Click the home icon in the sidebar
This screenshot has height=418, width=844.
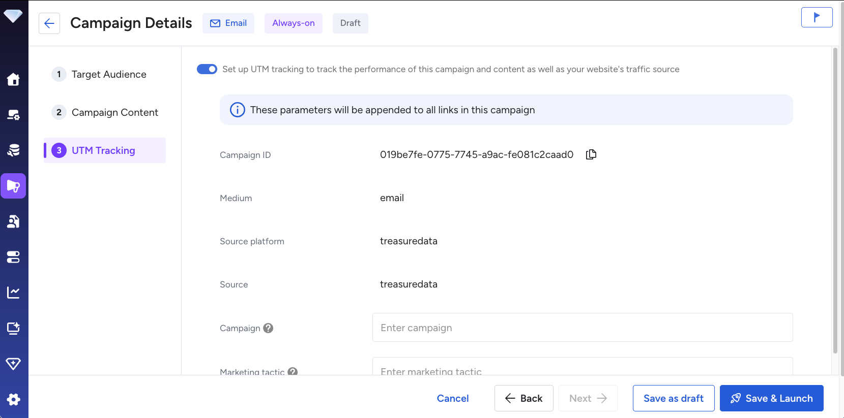pyautogui.click(x=13, y=79)
